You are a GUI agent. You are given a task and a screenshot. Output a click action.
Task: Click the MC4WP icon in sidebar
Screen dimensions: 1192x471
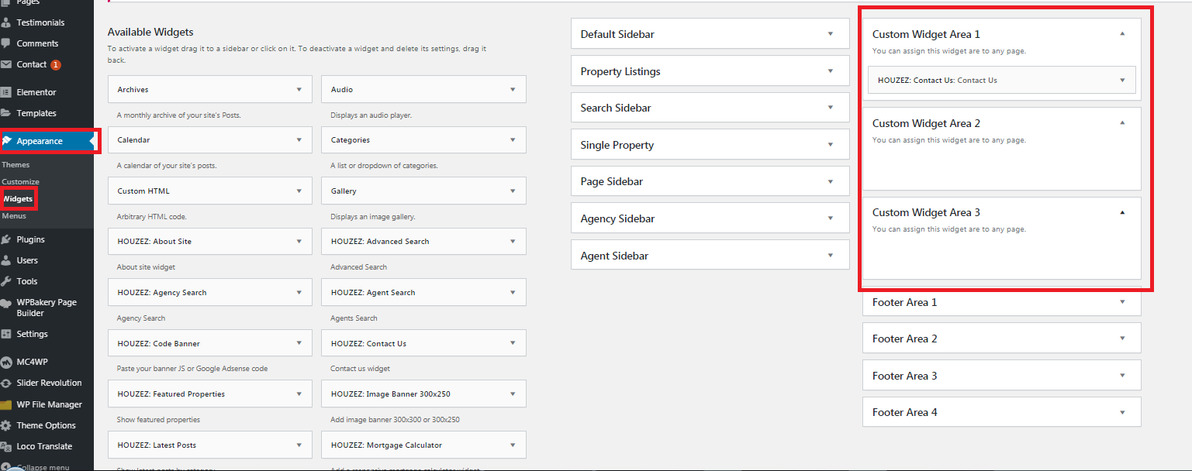7,362
